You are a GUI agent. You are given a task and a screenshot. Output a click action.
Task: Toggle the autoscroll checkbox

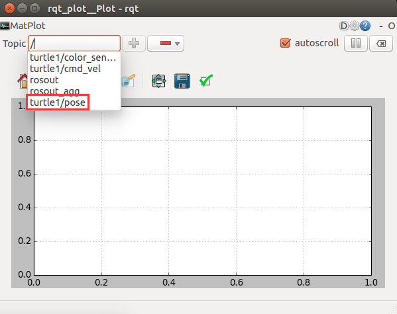pos(285,43)
